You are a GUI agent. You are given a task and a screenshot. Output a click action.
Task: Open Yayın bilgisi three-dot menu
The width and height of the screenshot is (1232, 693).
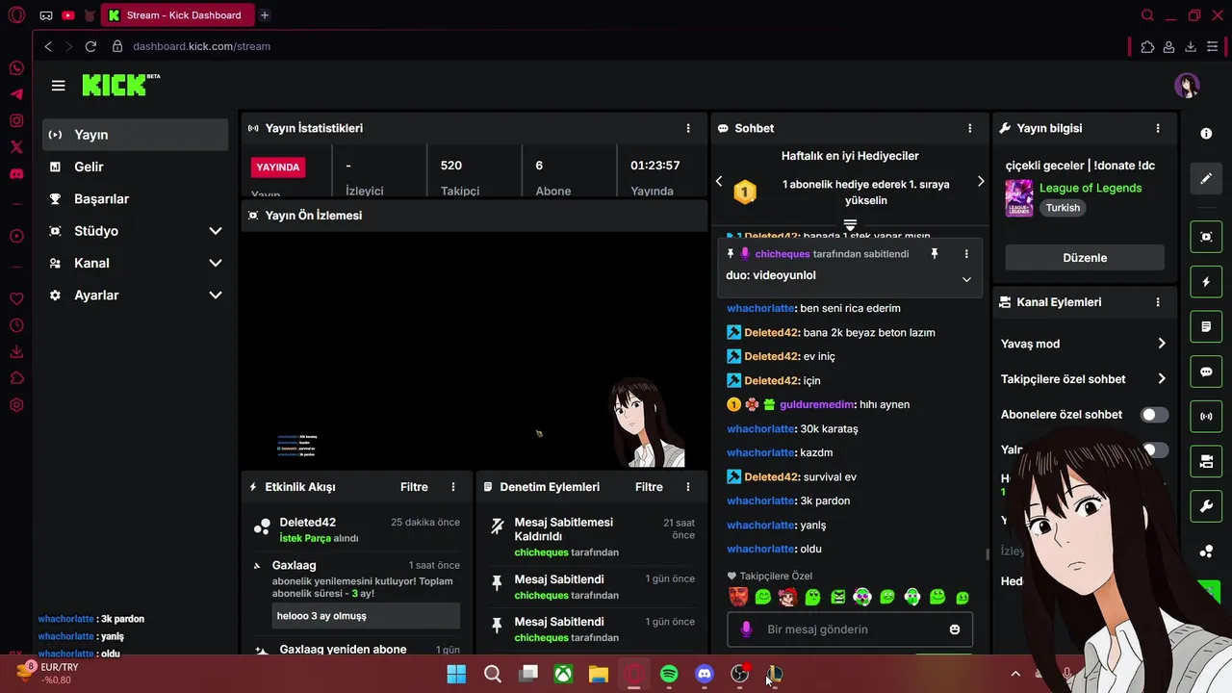(1158, 128)
